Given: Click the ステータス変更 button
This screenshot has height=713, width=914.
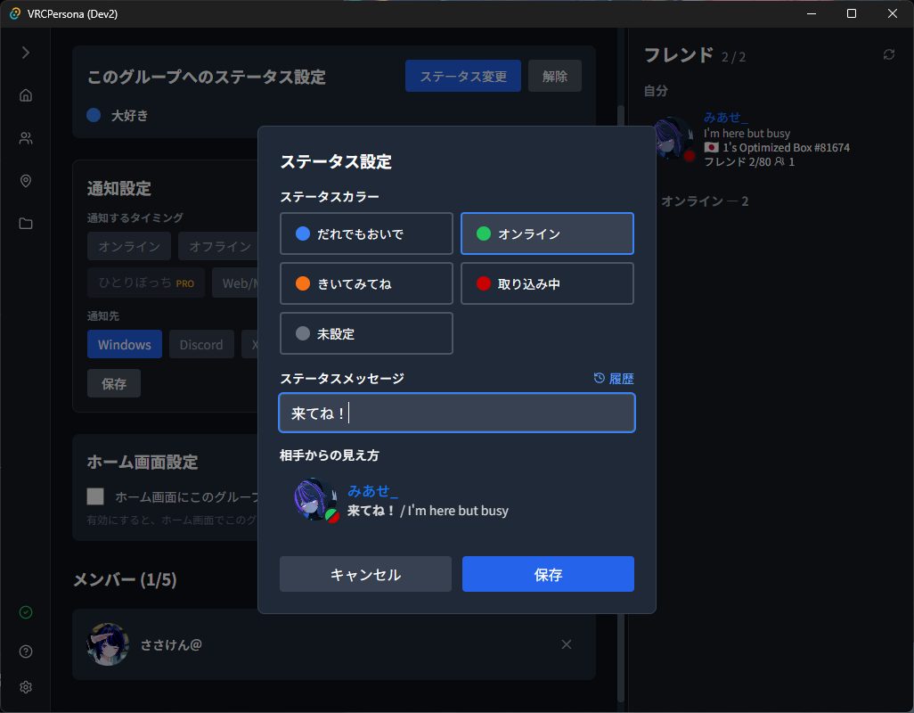Looking at the screenshot, I should click(x=462, y=76).
